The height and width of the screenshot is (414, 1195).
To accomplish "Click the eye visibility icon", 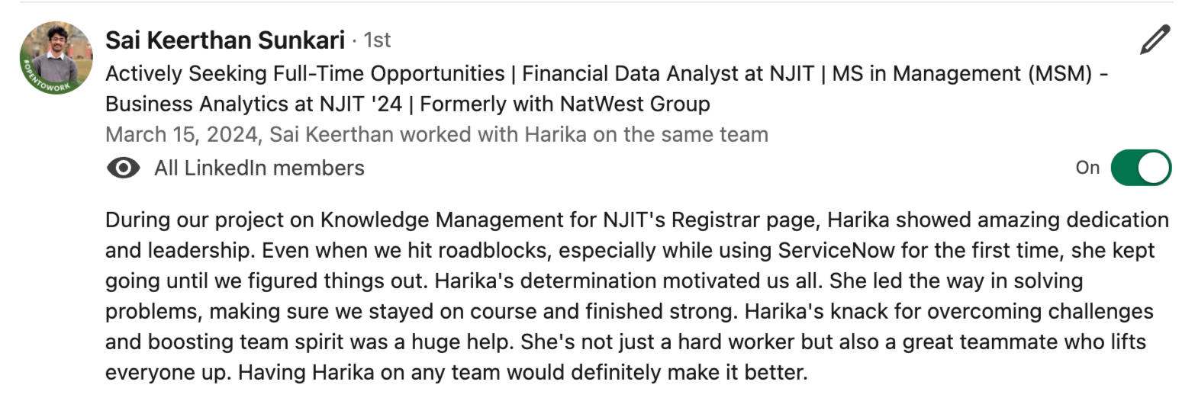I will tap(123, 168).
